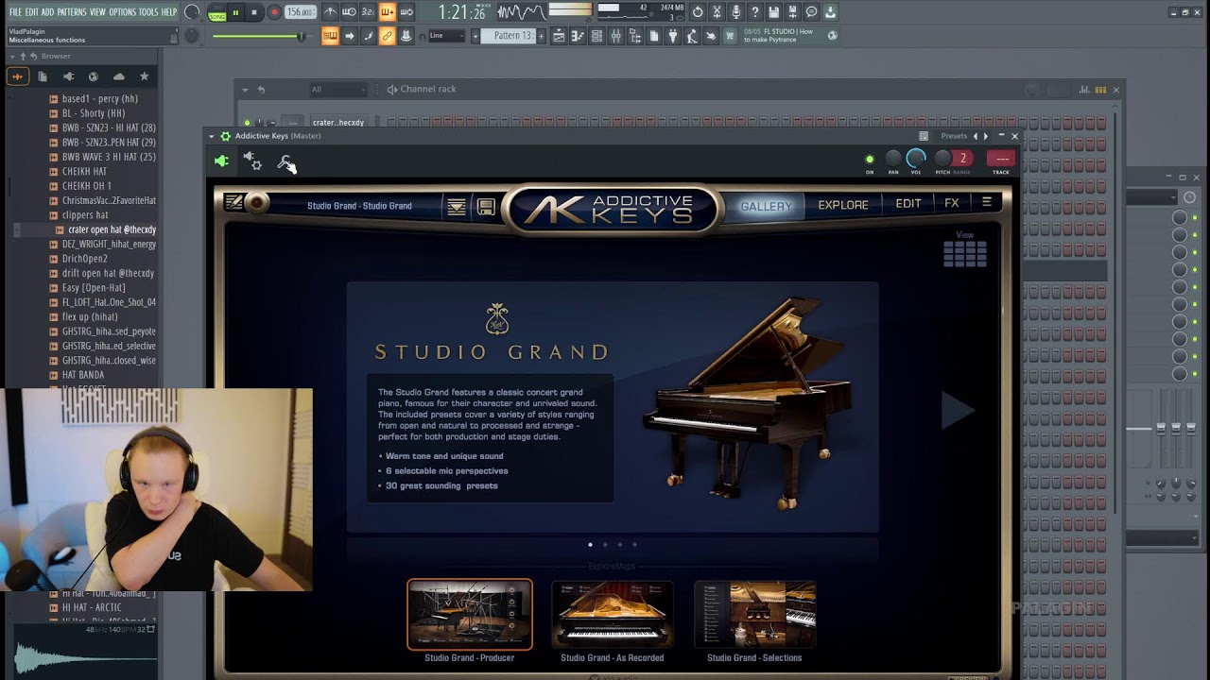Open the OPTIONS menu

click(123, 12)
